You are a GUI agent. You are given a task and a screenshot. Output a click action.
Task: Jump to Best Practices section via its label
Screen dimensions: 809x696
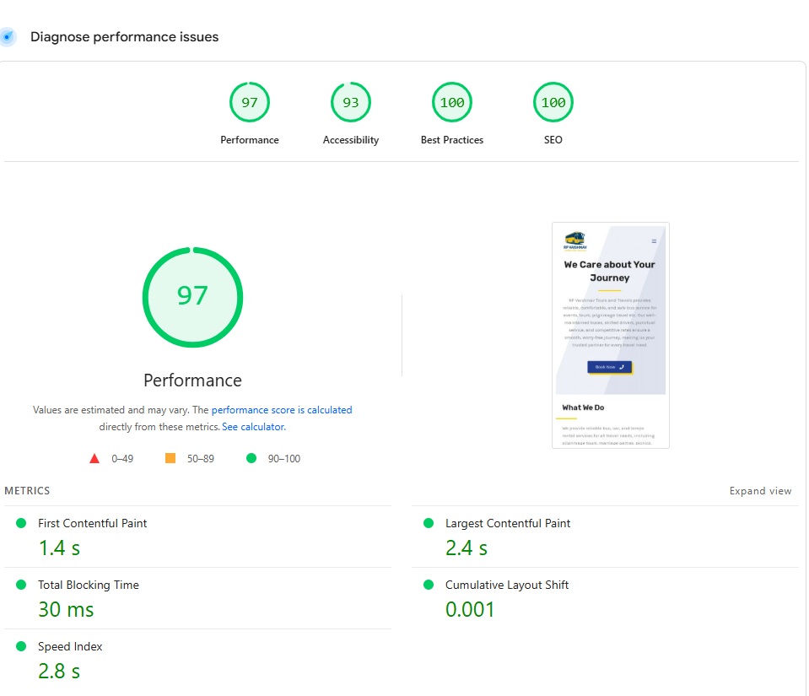[x=452, y=140]
